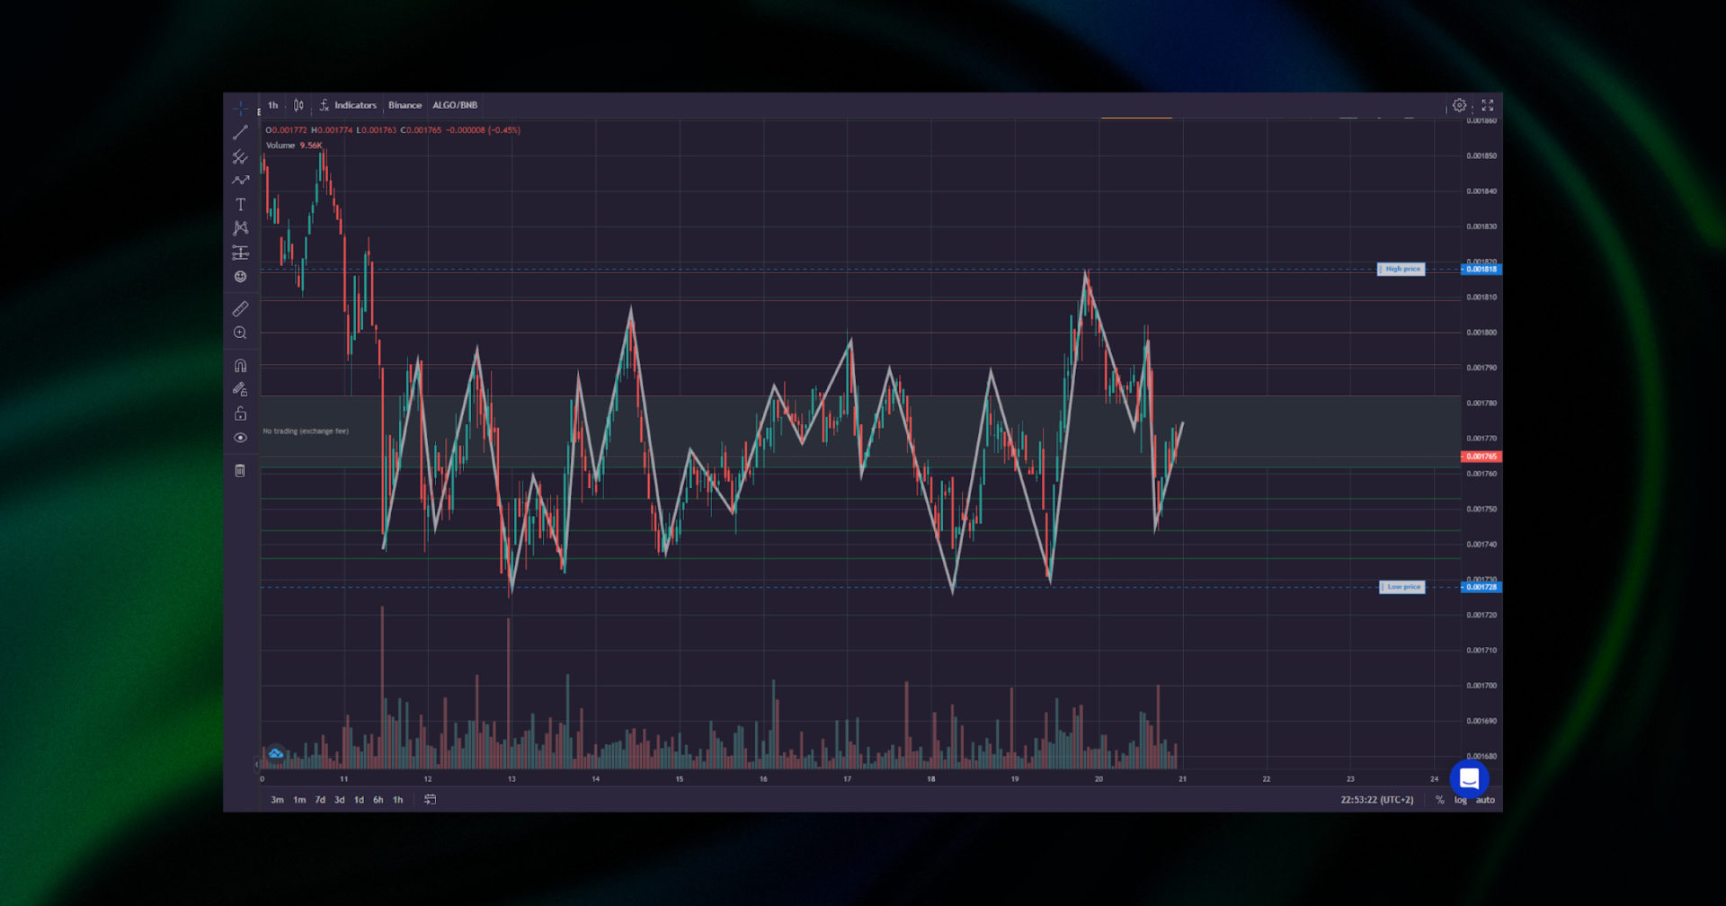Open the ALGO/BNB pair selector
Screen dimensions: 1726x906
pyautogui.click(x=455, y=105)
